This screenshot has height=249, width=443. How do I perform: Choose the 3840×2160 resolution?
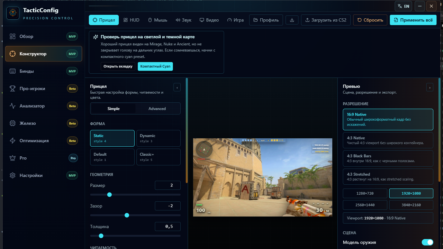411,205
